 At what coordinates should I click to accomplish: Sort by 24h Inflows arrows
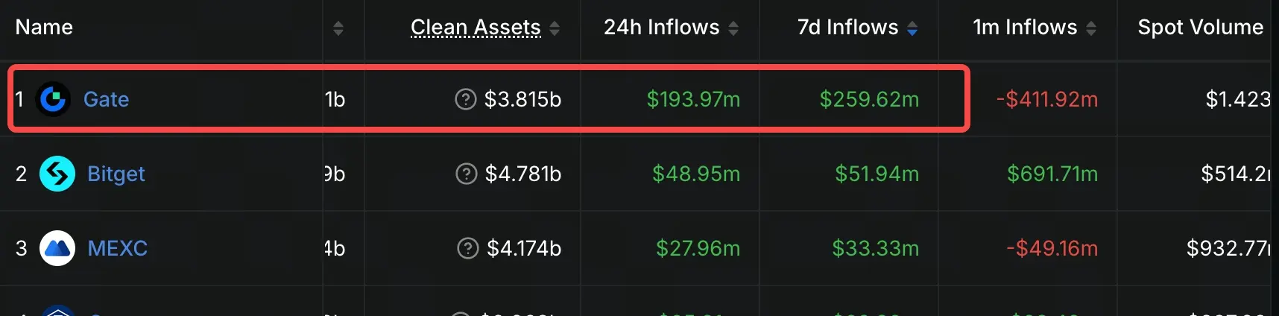pos(733,28)
